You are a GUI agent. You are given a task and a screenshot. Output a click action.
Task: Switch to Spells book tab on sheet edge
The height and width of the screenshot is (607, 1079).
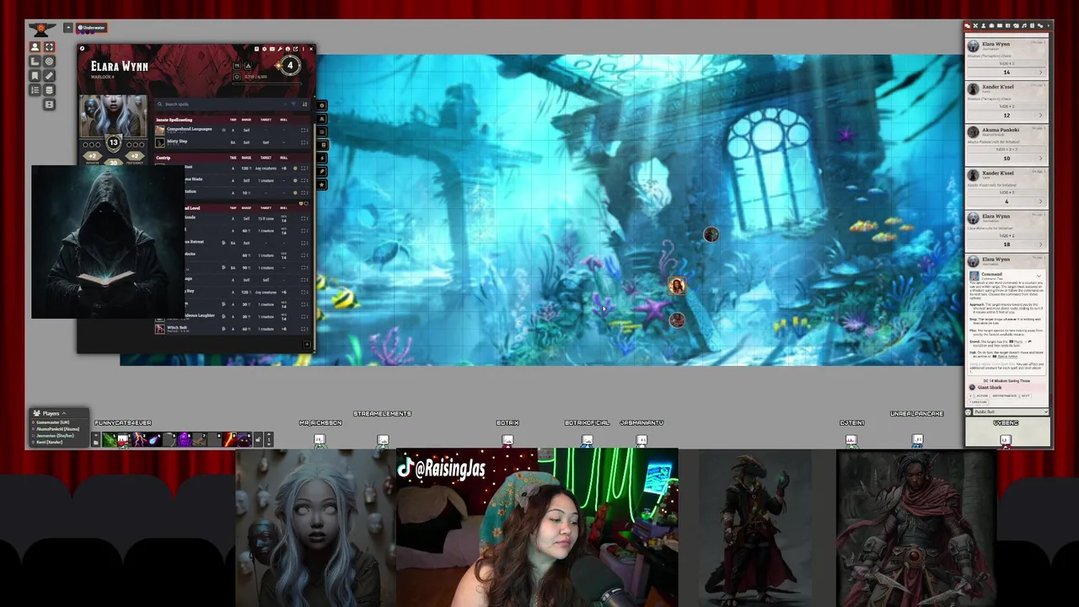point(321,145)
